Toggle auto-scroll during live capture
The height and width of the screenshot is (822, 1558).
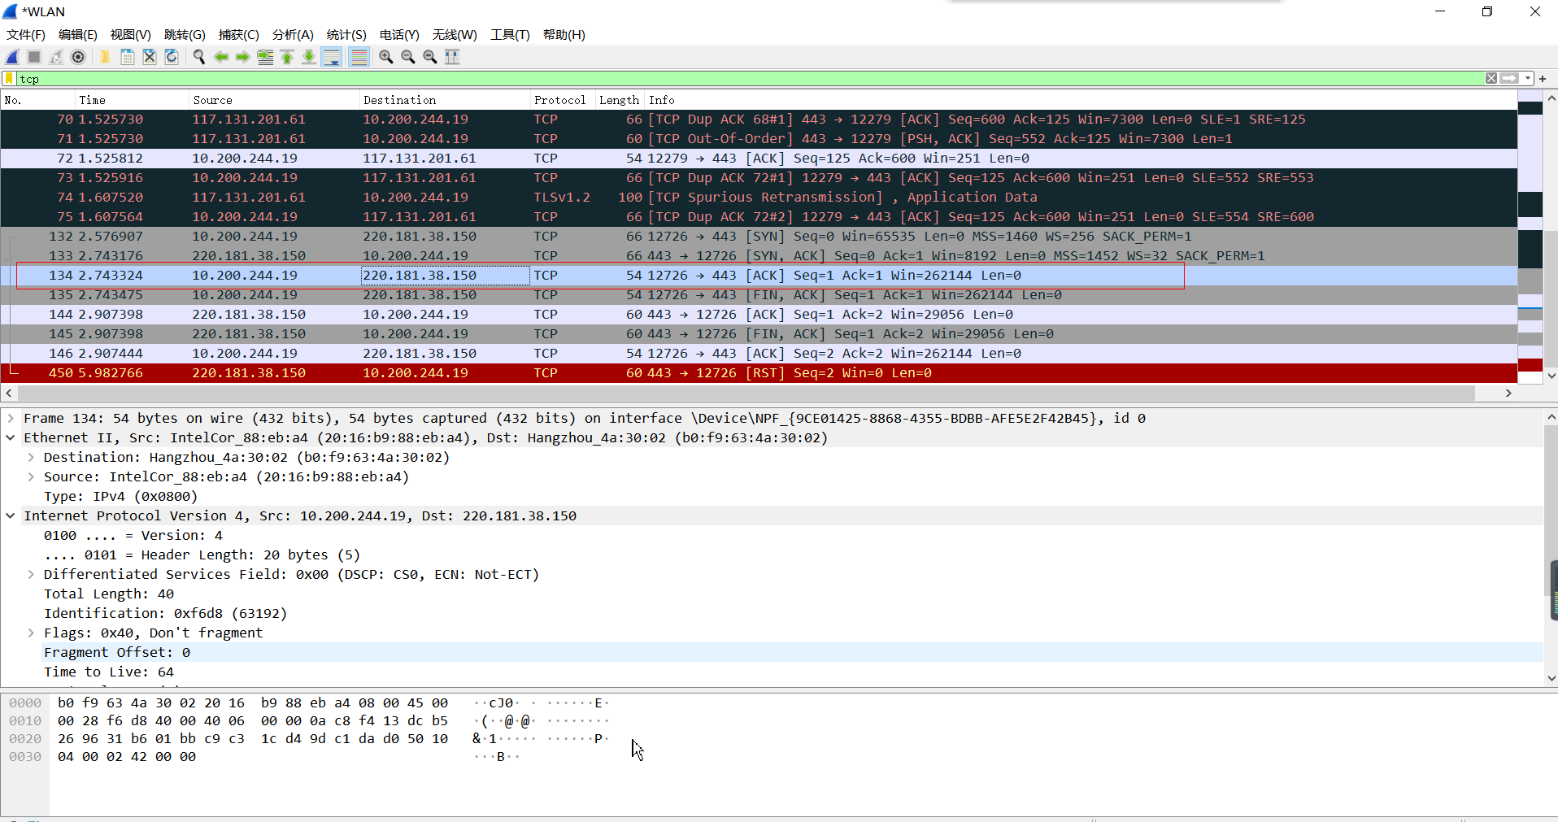click(x=332, y=57)
